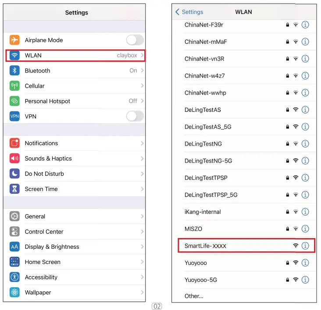Tap the Do Not Disturb moon icon
Viewport: 321px width, 310px height.
(x=14, y=174)
